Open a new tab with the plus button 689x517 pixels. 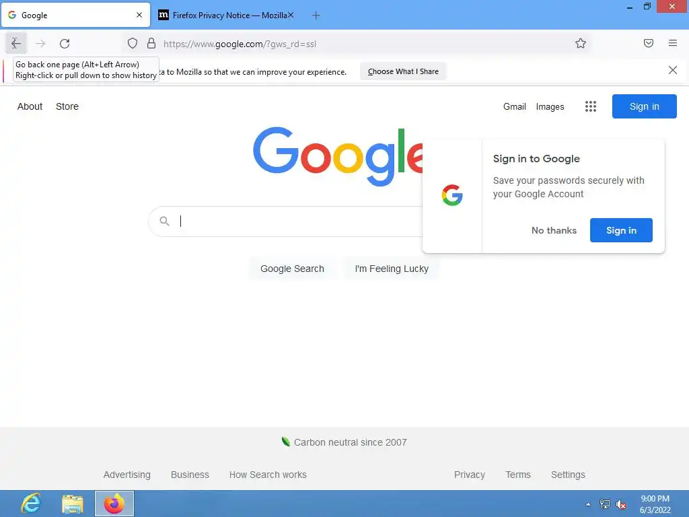(x=316, y=15)
